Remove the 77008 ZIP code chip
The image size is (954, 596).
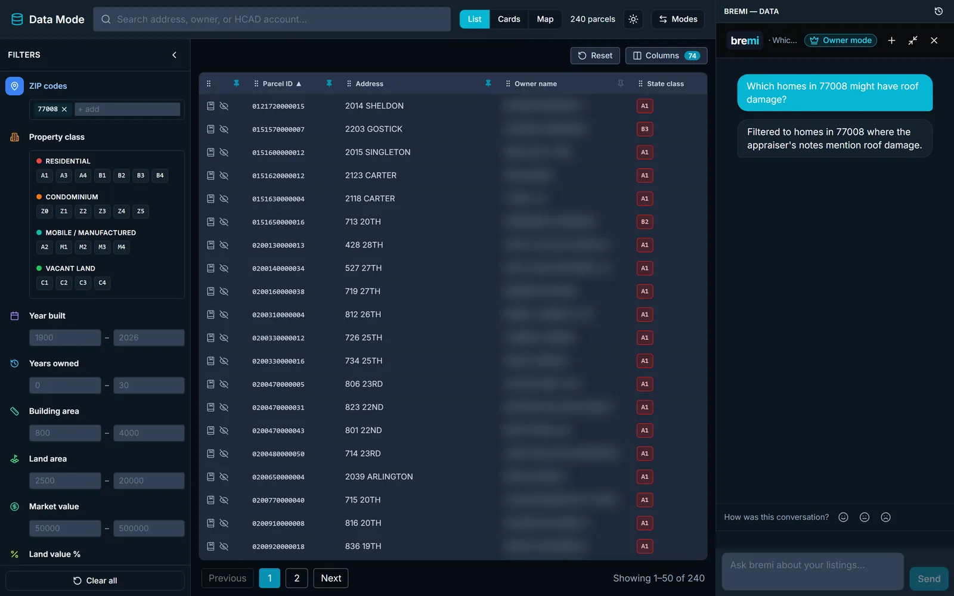(x=64, y=109)
